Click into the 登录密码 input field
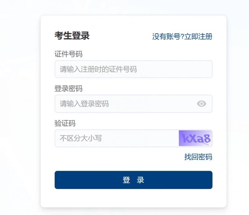 [x=125, y=104]
